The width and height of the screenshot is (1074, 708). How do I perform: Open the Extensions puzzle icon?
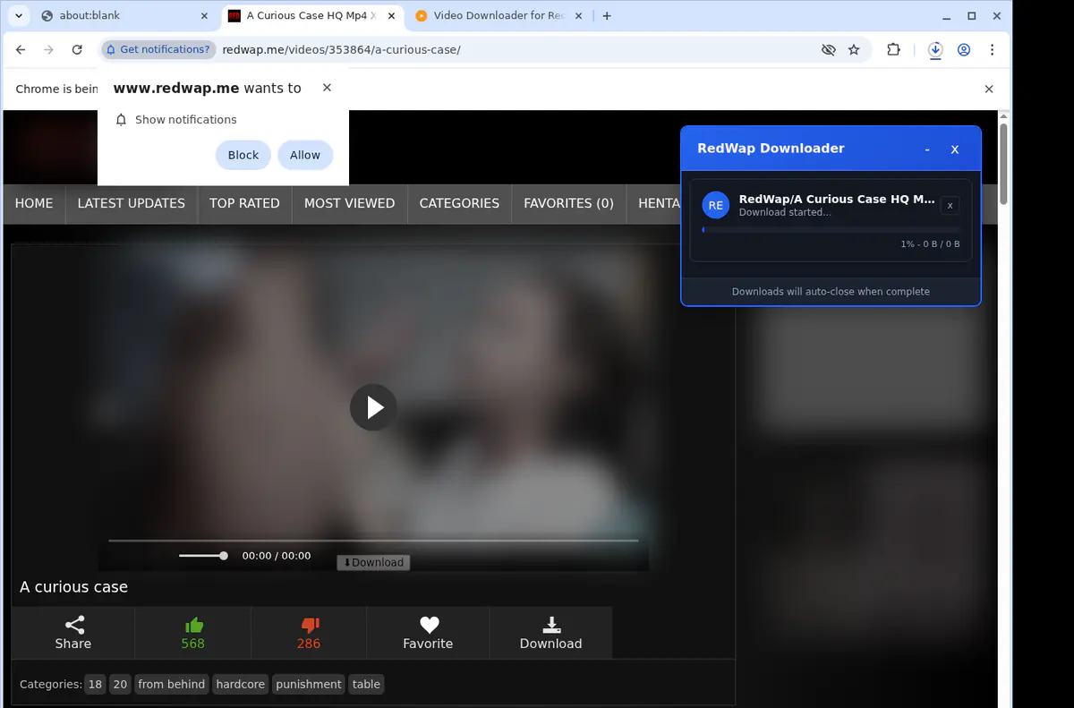pos(893,50)
